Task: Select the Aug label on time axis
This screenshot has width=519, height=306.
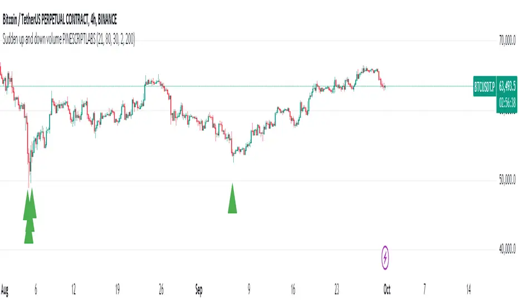Action: click(x=6, y=290)
